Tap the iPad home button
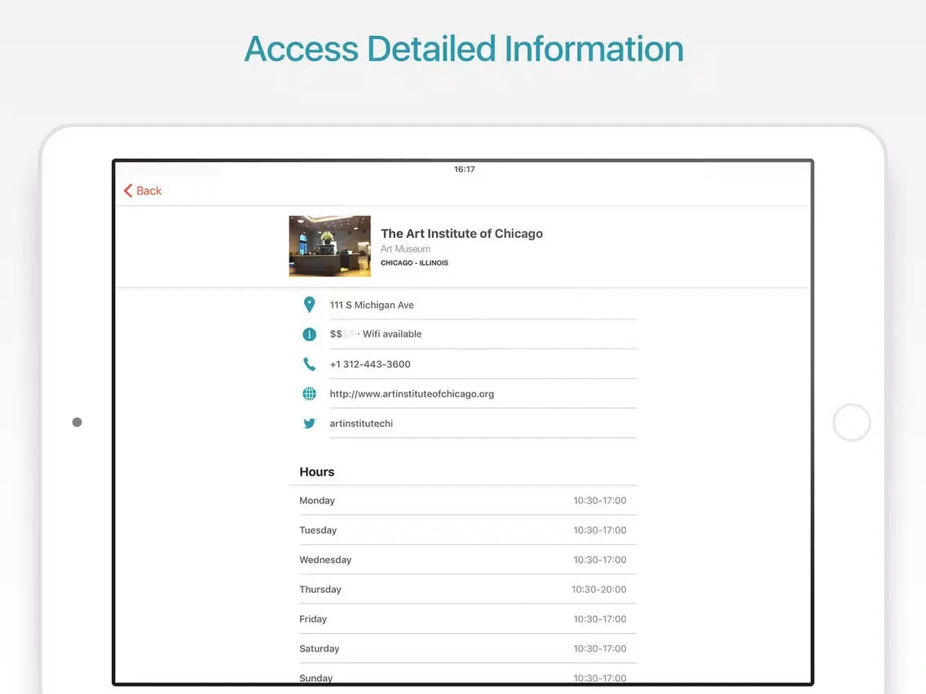 852,422
